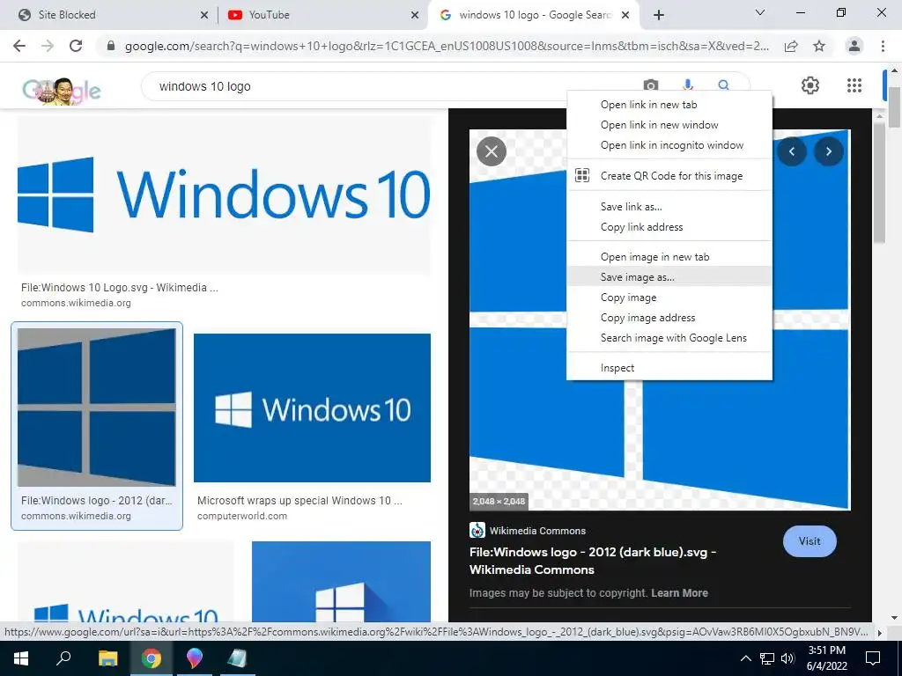Open the taskbar clock and date
This screenshot has width=902, height=676.
point(826,658)
